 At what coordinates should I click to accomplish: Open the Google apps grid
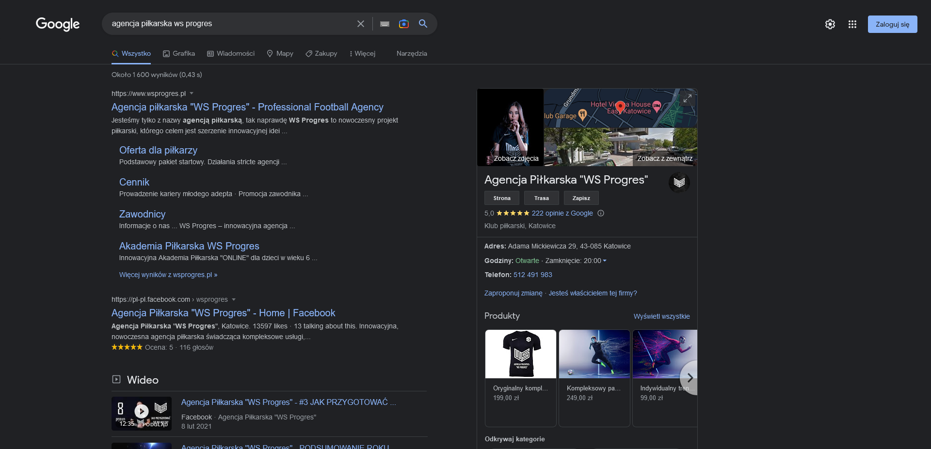(852, 24)
